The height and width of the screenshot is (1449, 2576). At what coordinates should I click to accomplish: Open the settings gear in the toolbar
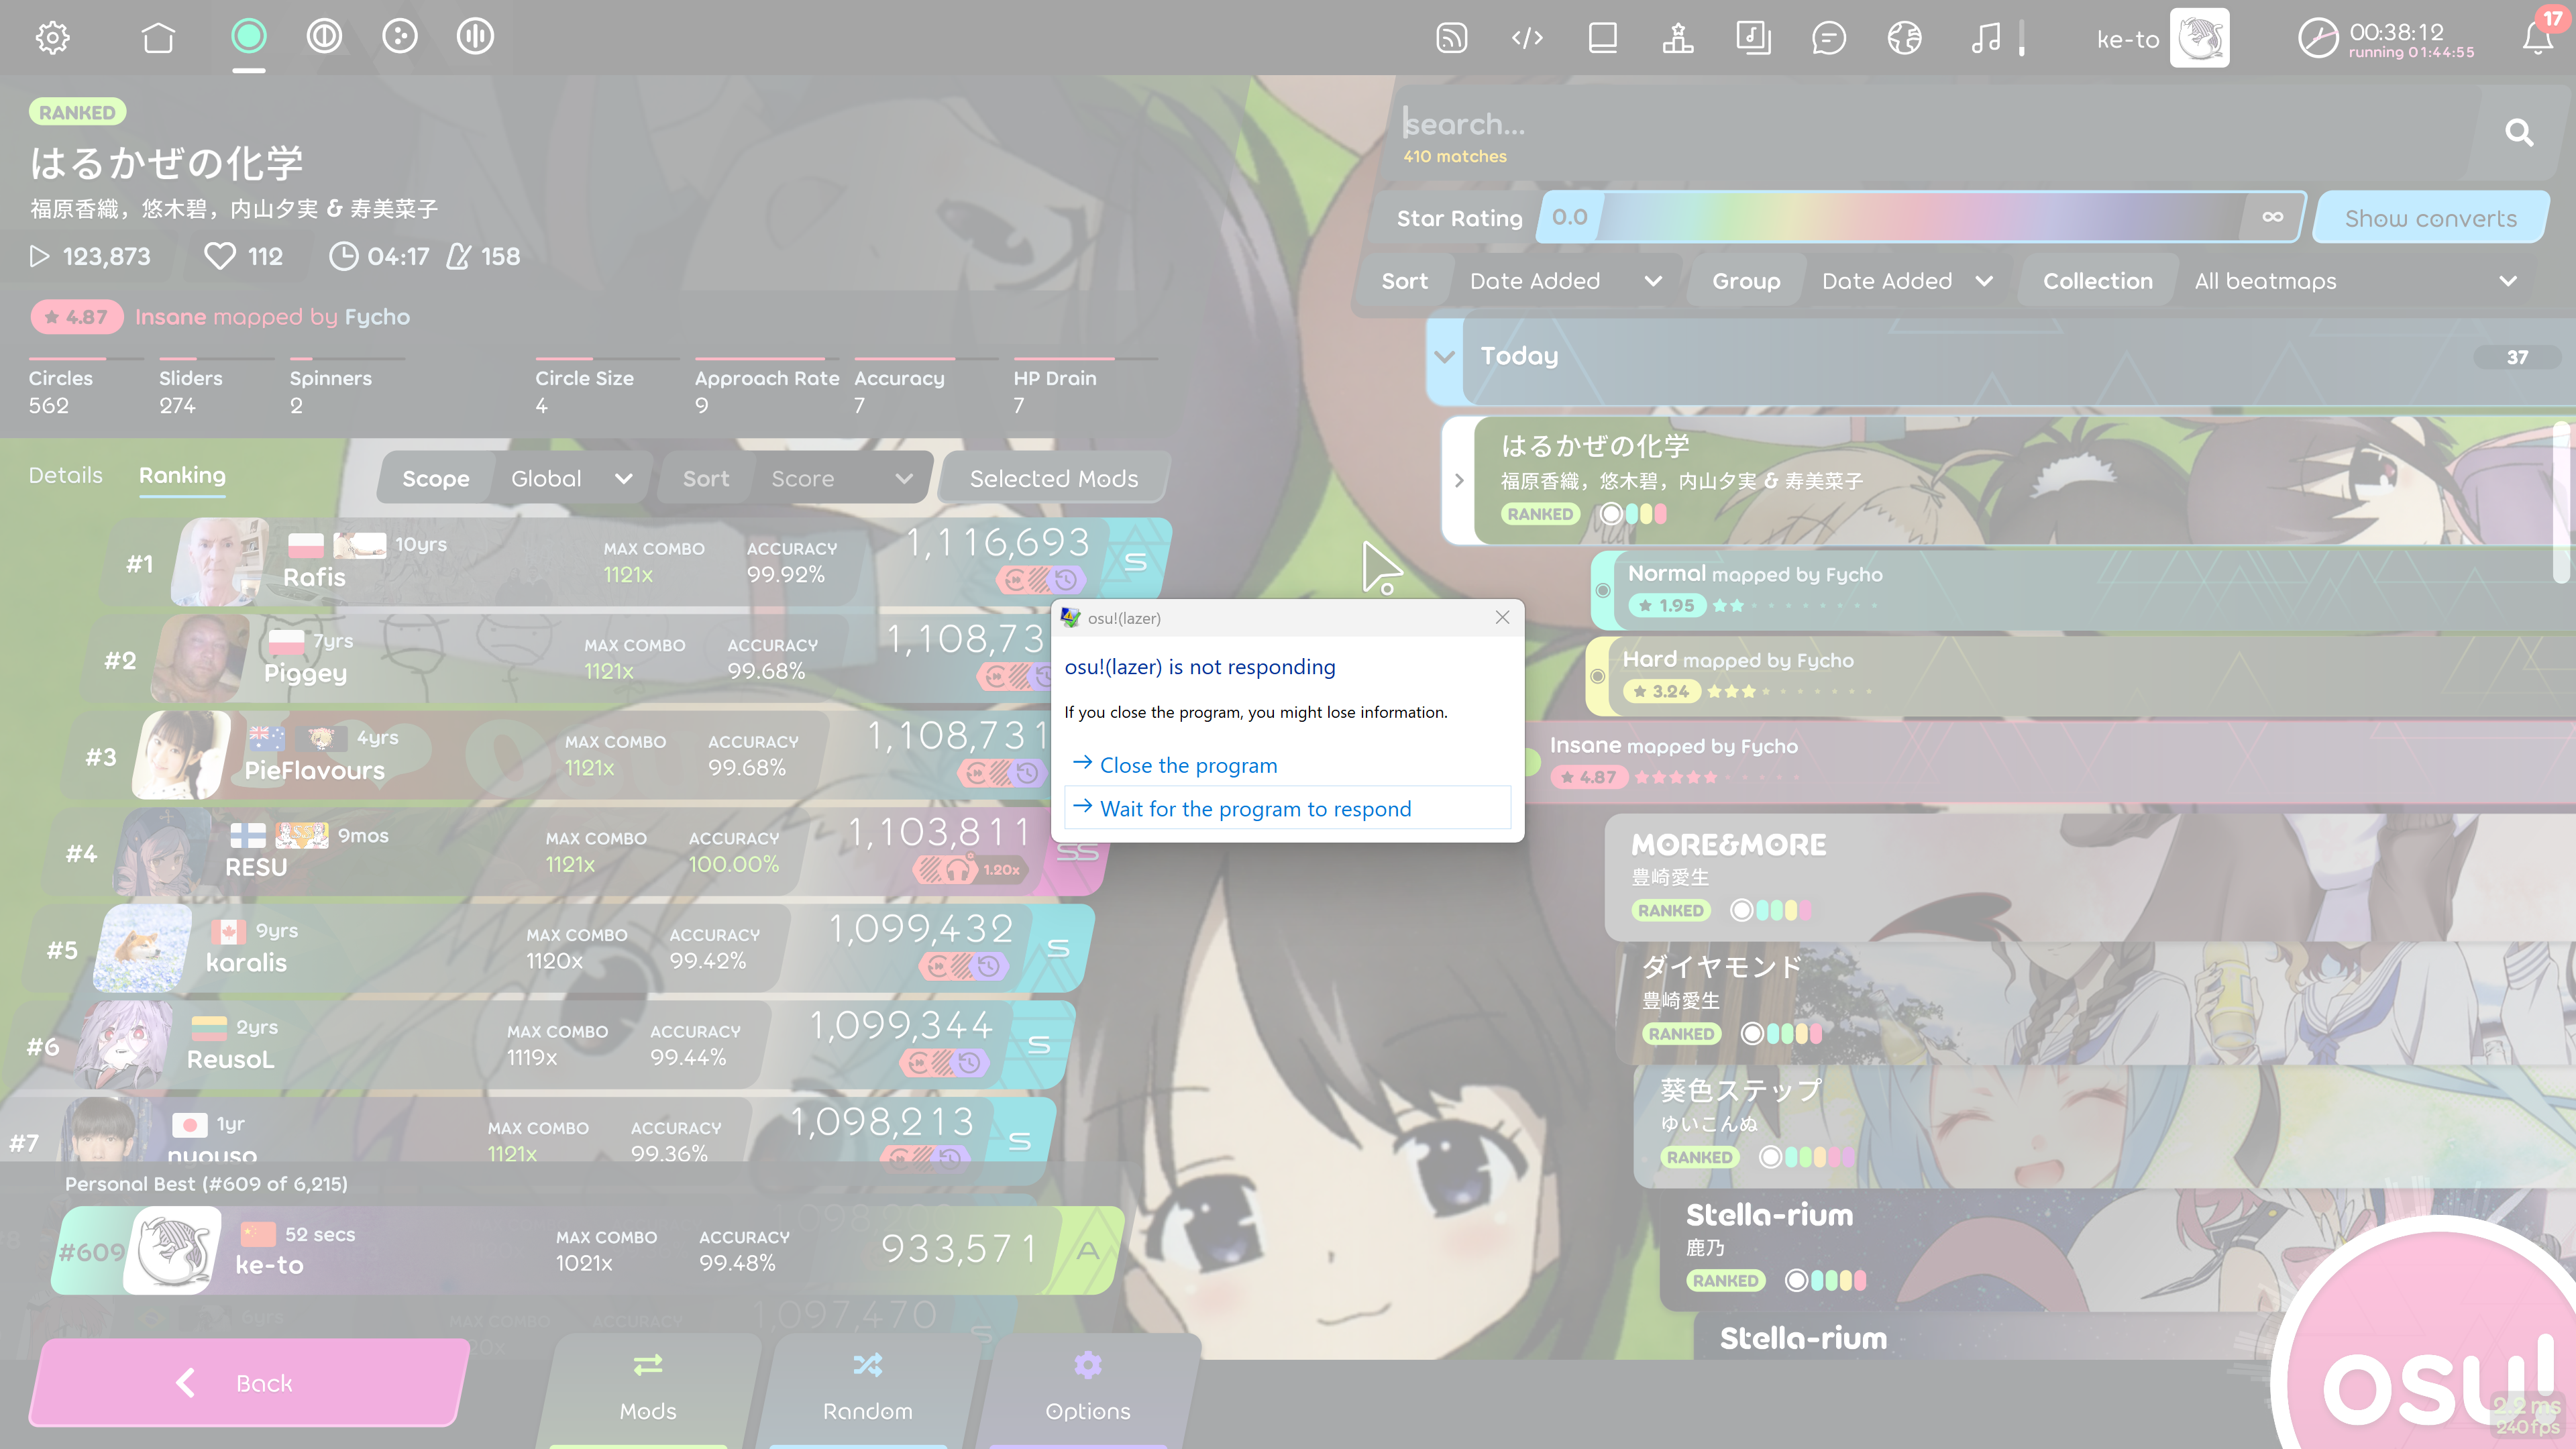point(52,38)
